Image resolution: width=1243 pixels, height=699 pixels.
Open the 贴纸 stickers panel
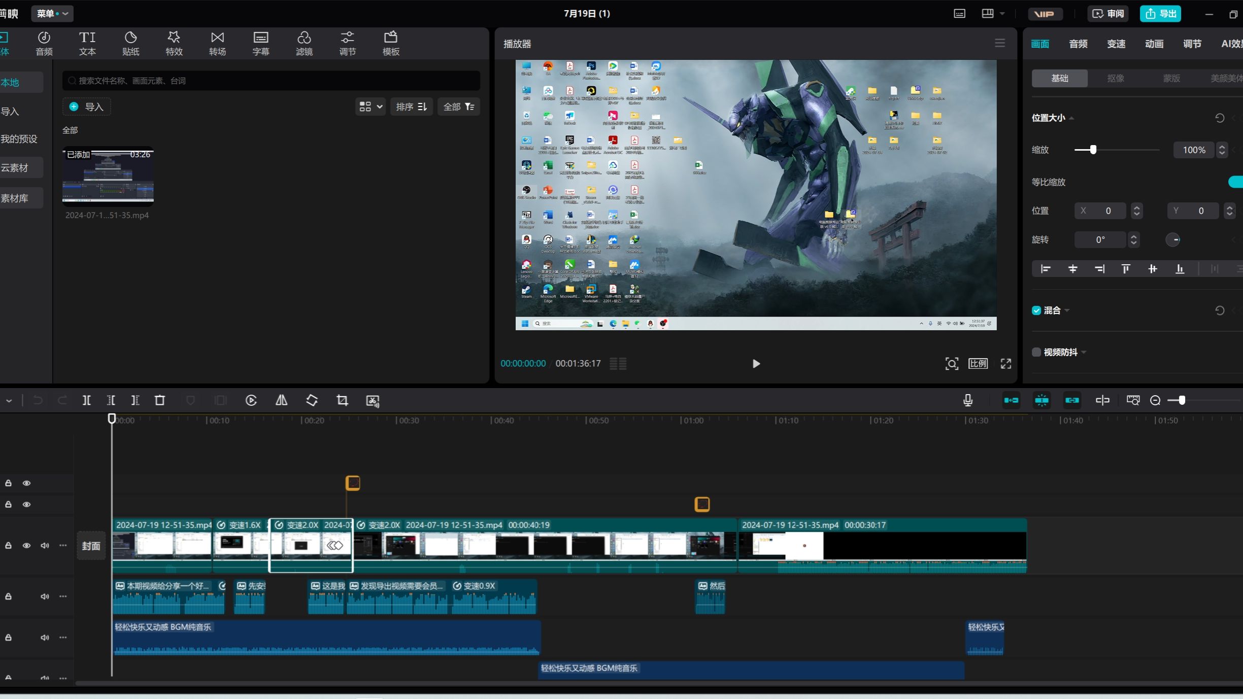click(130, 44)
